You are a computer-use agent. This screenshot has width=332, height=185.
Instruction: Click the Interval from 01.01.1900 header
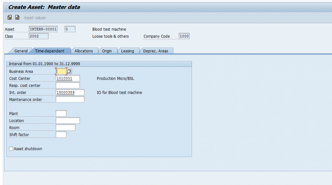coord(99,64)
